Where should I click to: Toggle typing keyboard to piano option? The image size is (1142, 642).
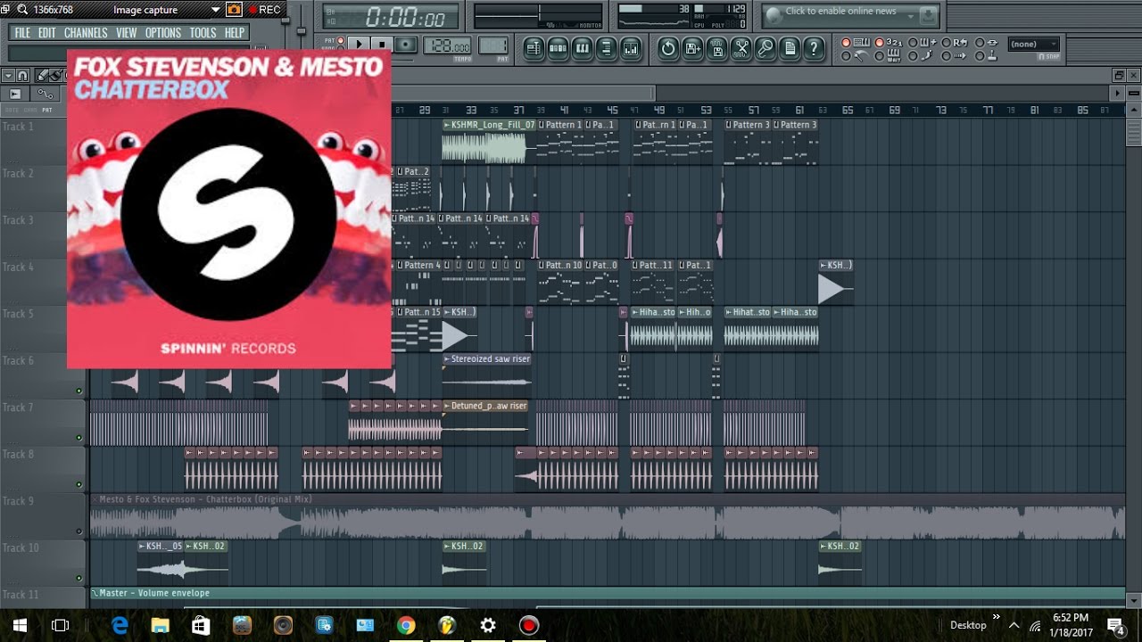856,43
